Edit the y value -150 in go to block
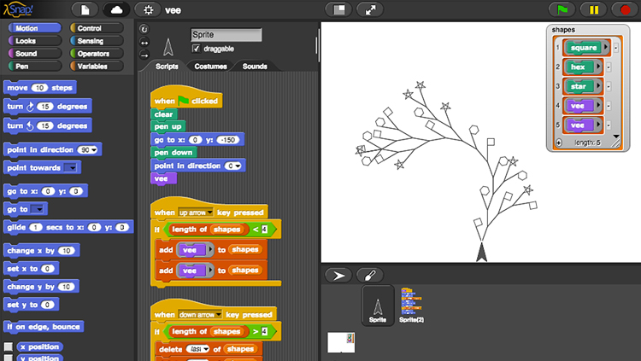641x361 pixels. click(x=227, y=140)
